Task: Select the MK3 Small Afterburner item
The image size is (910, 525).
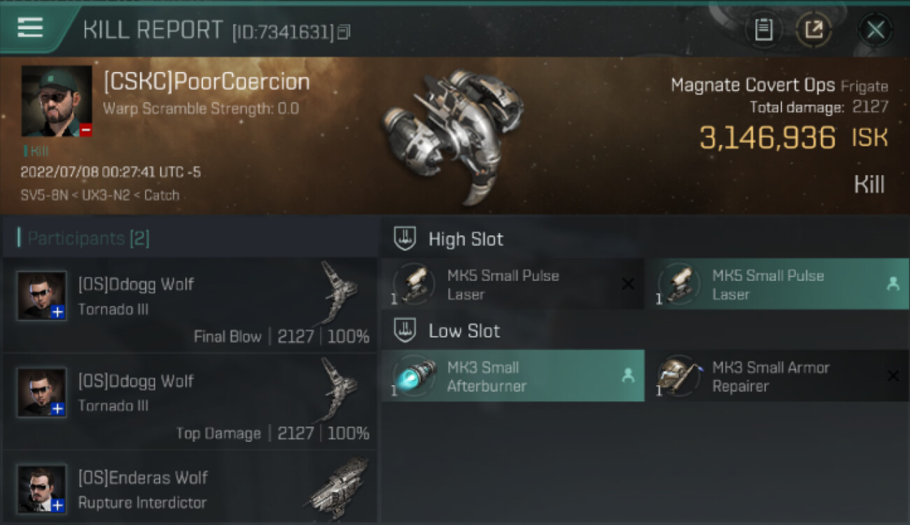Action: coord(512,376)
